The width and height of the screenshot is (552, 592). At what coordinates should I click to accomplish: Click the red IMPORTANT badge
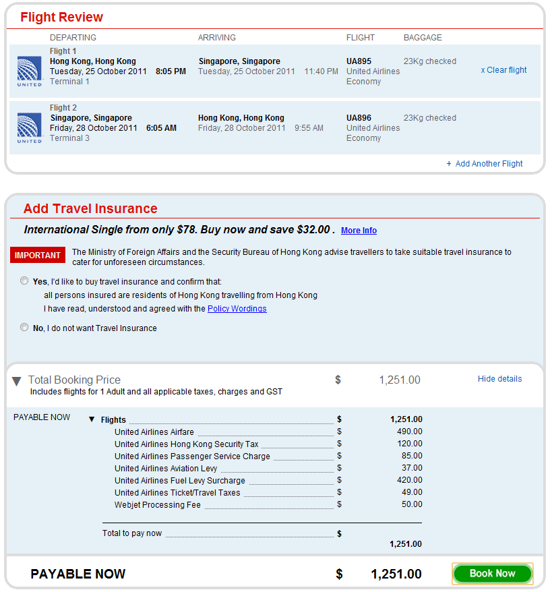pos(38,256)
